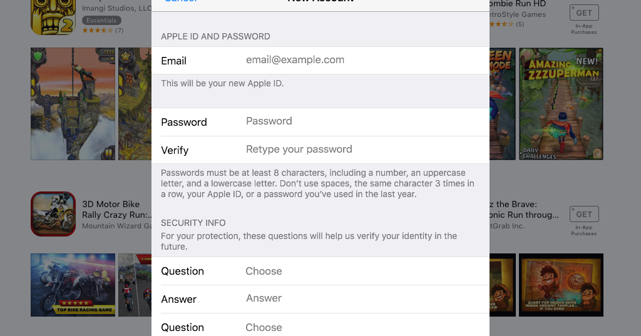View the Temple Run cliff screenshot with shield
Viewport: 641px width, 336px height.
point(73,104)
